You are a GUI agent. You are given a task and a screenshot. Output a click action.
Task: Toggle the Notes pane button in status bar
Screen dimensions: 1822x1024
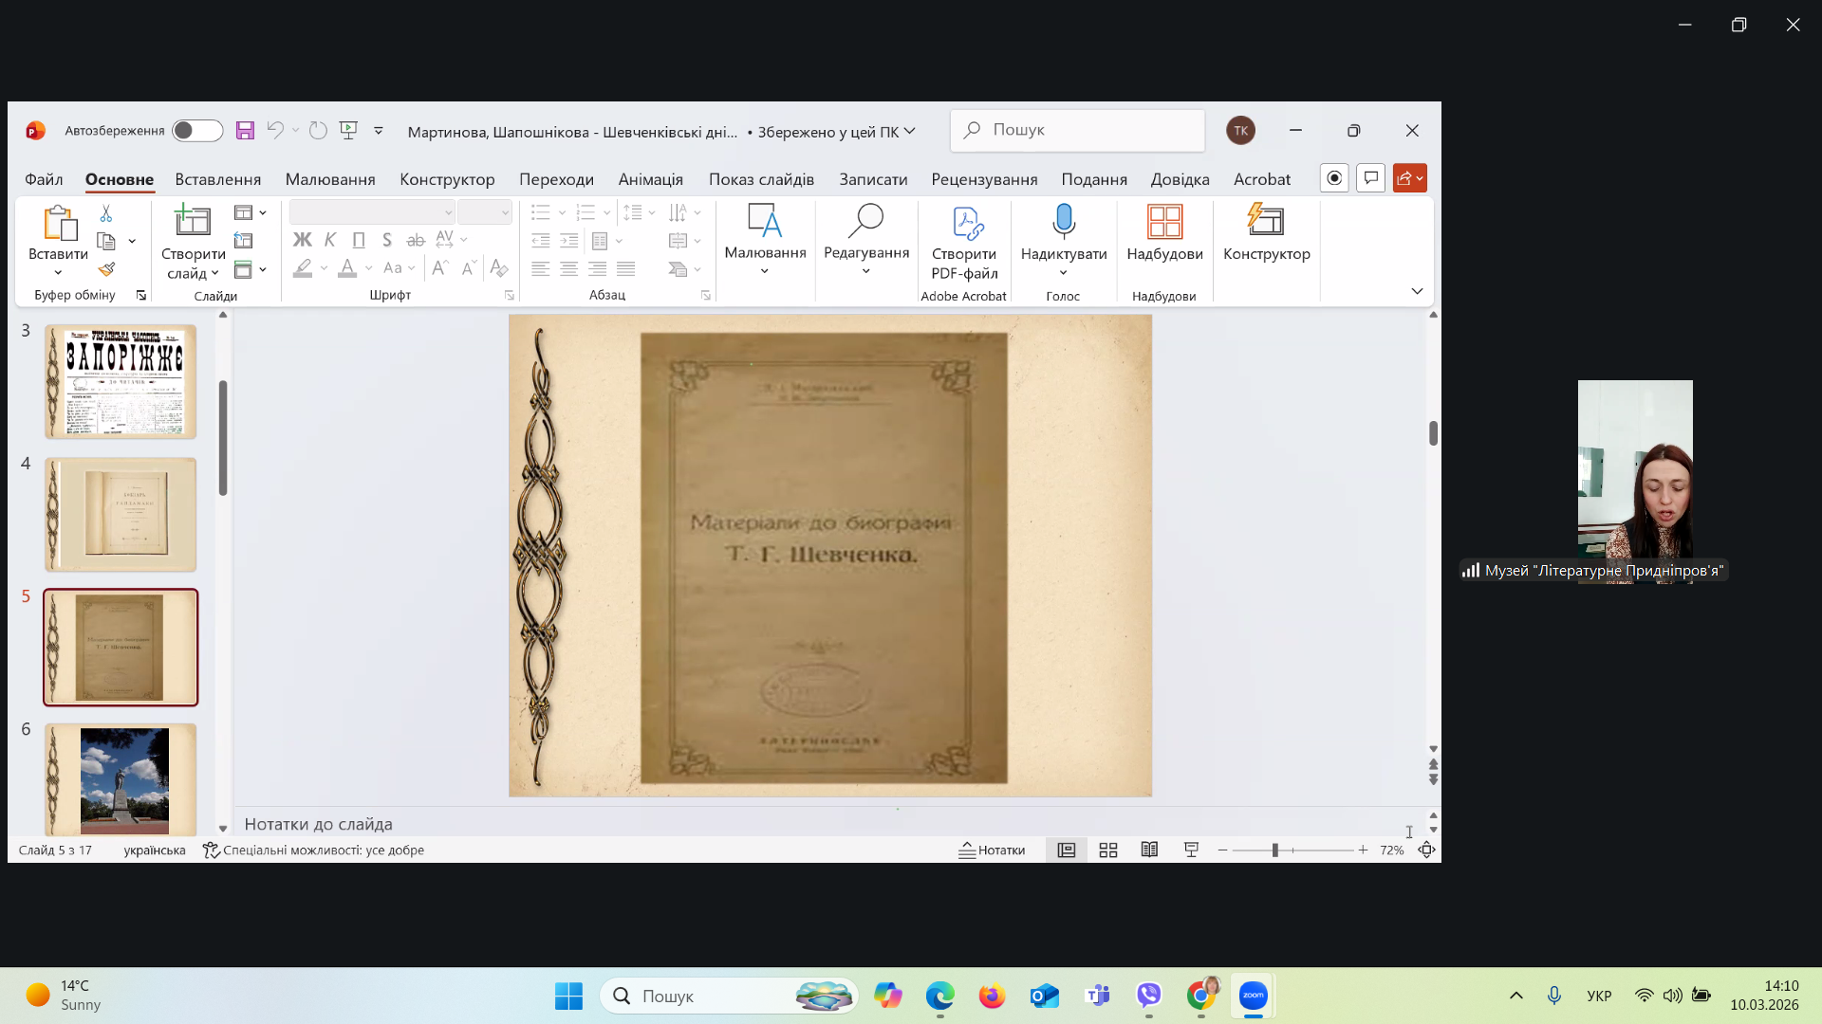point(992,850)
